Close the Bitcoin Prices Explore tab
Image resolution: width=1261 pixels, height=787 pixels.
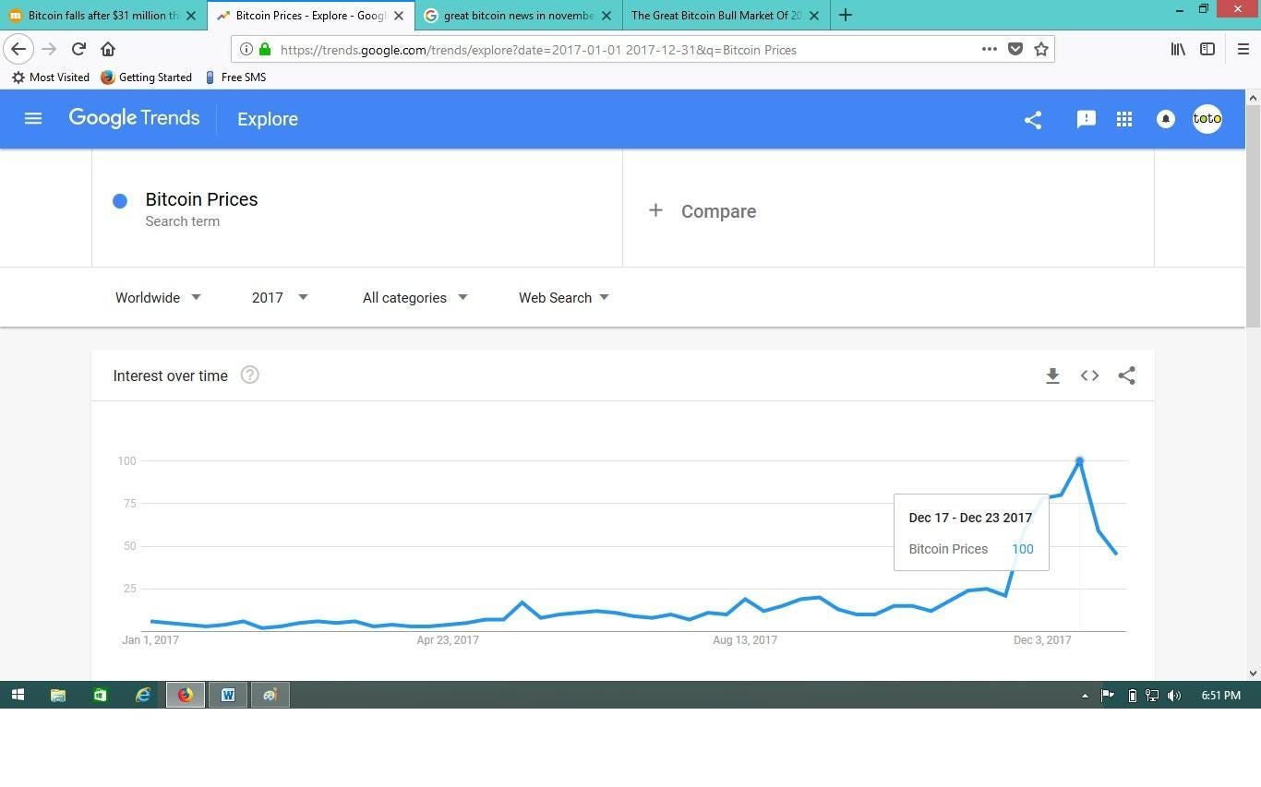tap(399, 16)
